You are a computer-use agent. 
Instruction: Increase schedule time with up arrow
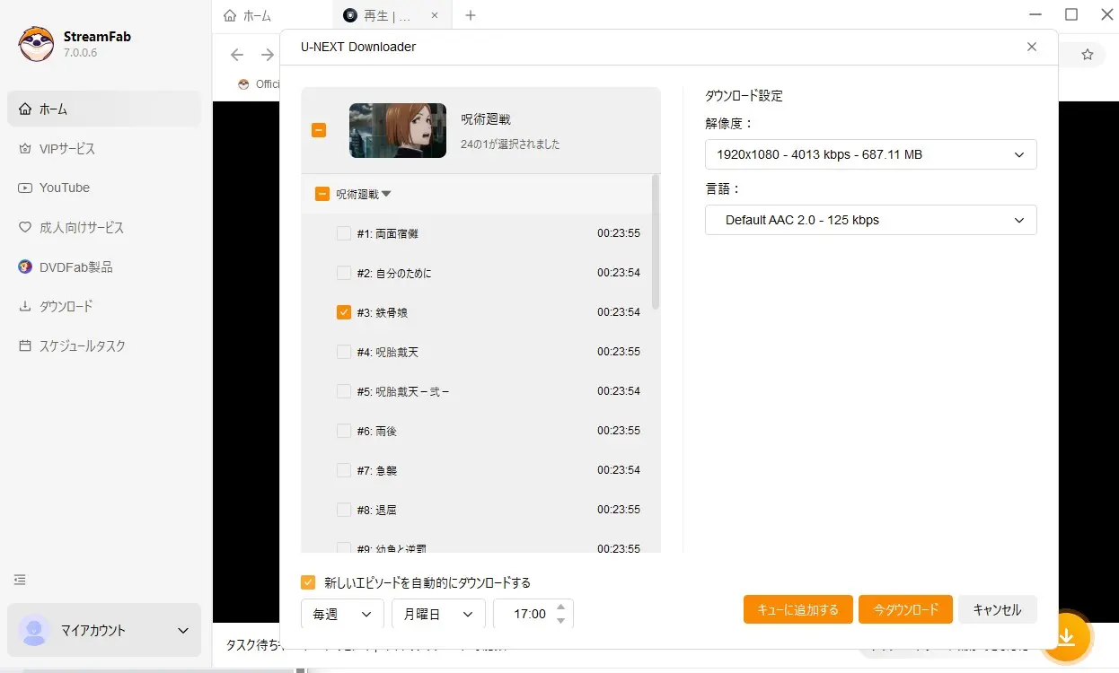(561, 607)
